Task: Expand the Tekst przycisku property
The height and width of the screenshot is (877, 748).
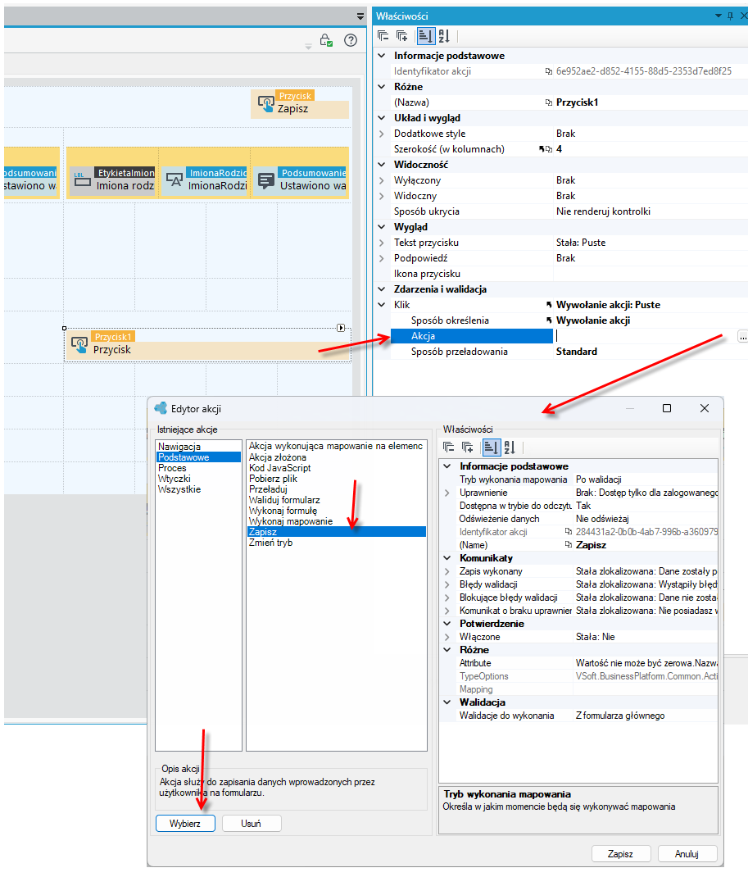Action: [x=382, y=243]
